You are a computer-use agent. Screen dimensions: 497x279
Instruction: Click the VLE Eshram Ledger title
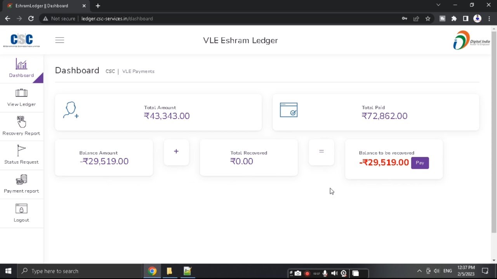pyautogui.click(x=240, y=40)
